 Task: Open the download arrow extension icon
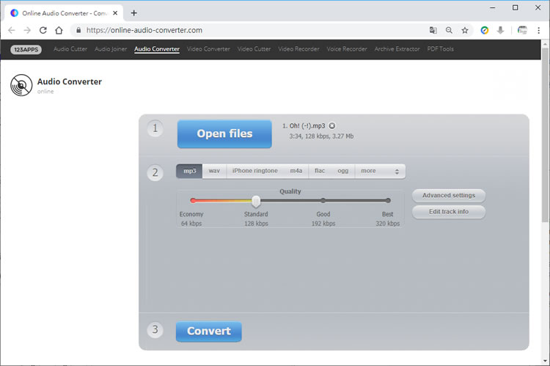tap(501, 30)
